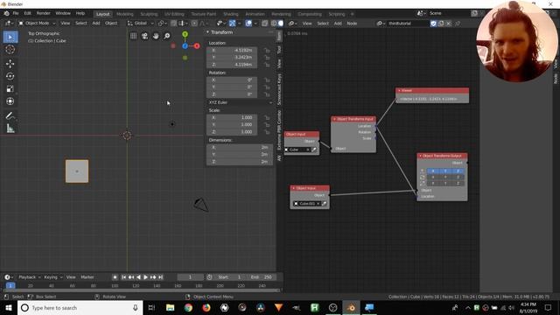The height and width of the screenshot is (315, 560).
Task: Open the Render menu
Action: [x=43, y=13]
